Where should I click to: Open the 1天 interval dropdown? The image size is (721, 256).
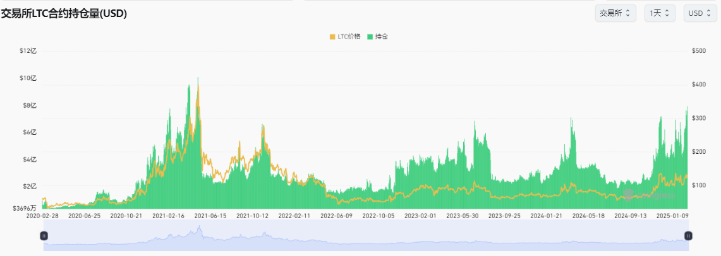660,13
